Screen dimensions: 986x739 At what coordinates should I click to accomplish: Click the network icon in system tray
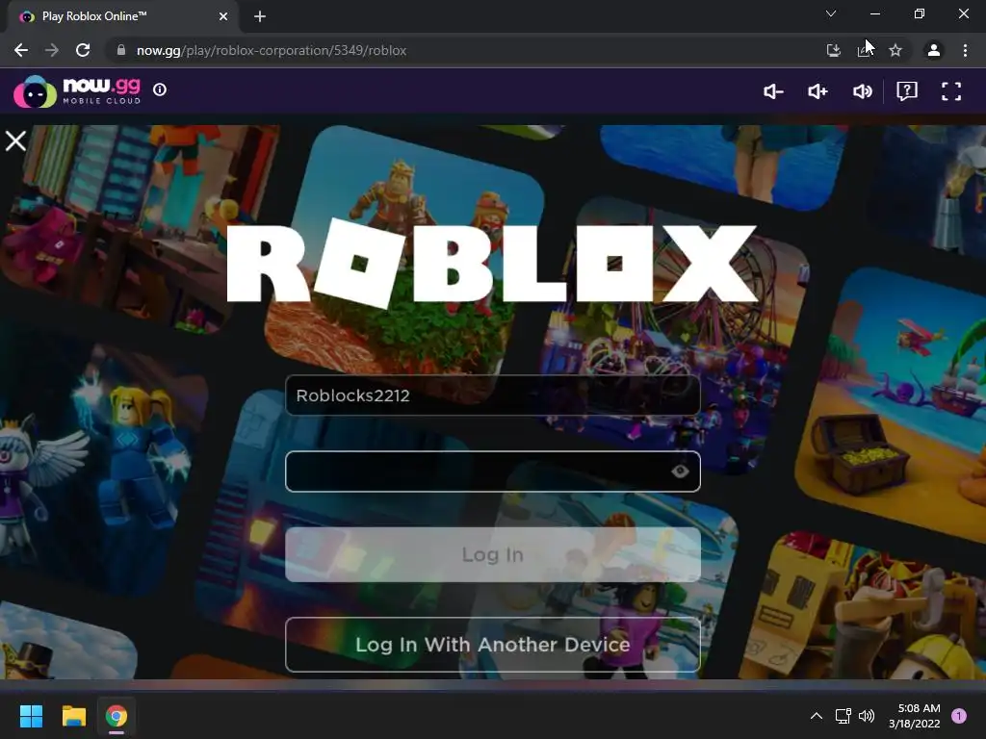pos(843,716)
